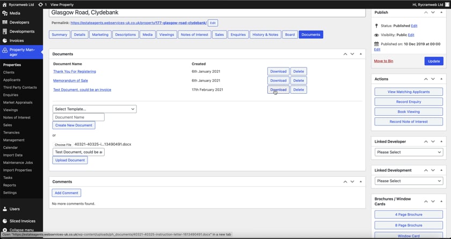Screen dimensions: 451x239
Task: Switch to the History & Notes tab
Action: pos(265,35)
